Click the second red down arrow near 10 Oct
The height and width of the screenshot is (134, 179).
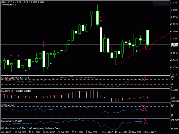22,58
